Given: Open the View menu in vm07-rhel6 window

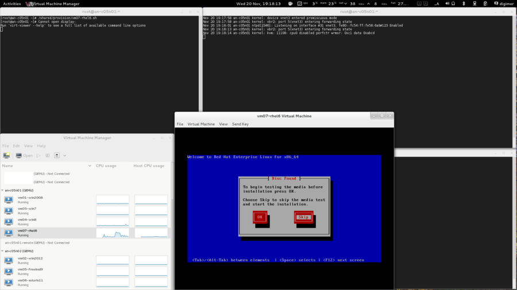Looking at the screenshot, I should [x=223, y=124].
